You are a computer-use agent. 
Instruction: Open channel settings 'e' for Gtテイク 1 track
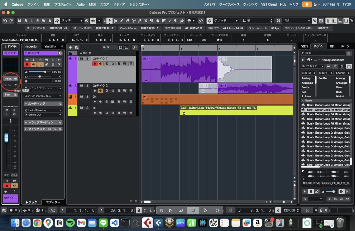pos(107,64)
